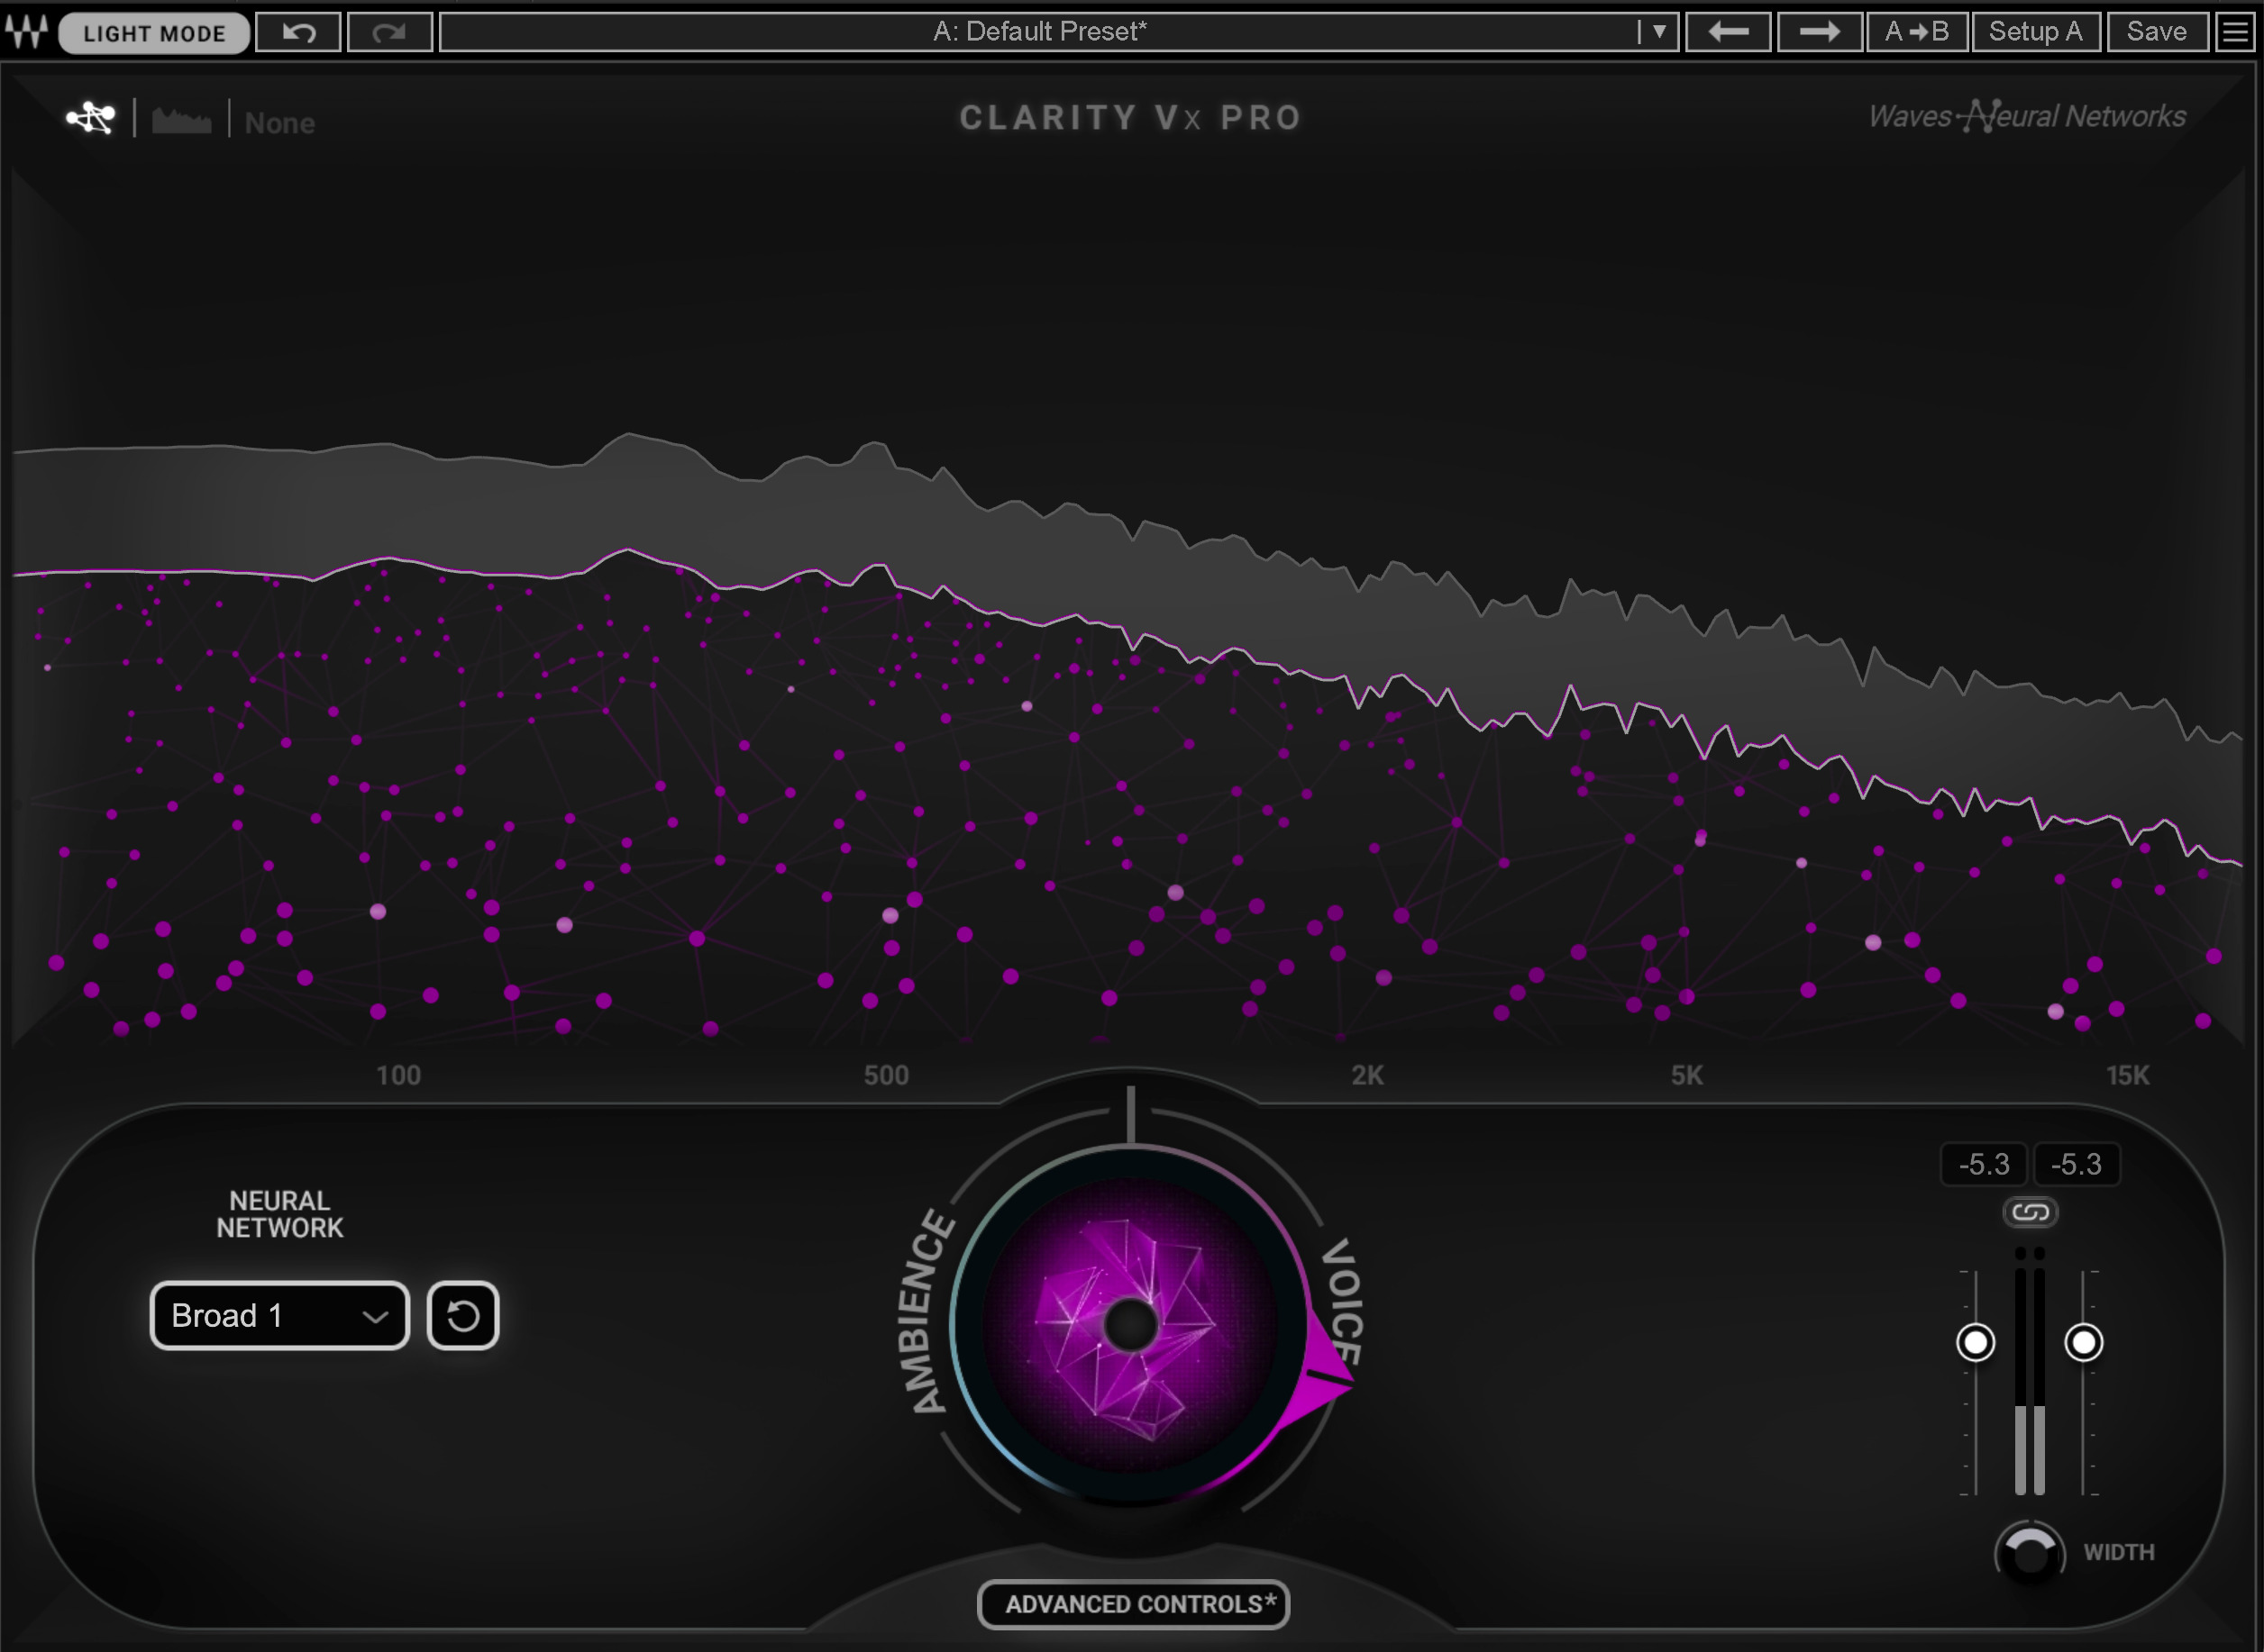2264x1652 pixels.
Task: Click the 500 frequency axis label
Action: [886, 1075]
